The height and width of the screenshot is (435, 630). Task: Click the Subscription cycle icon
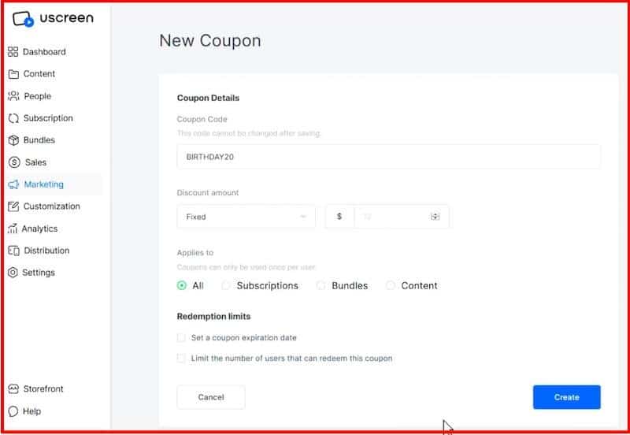click(x=13, y=118)
